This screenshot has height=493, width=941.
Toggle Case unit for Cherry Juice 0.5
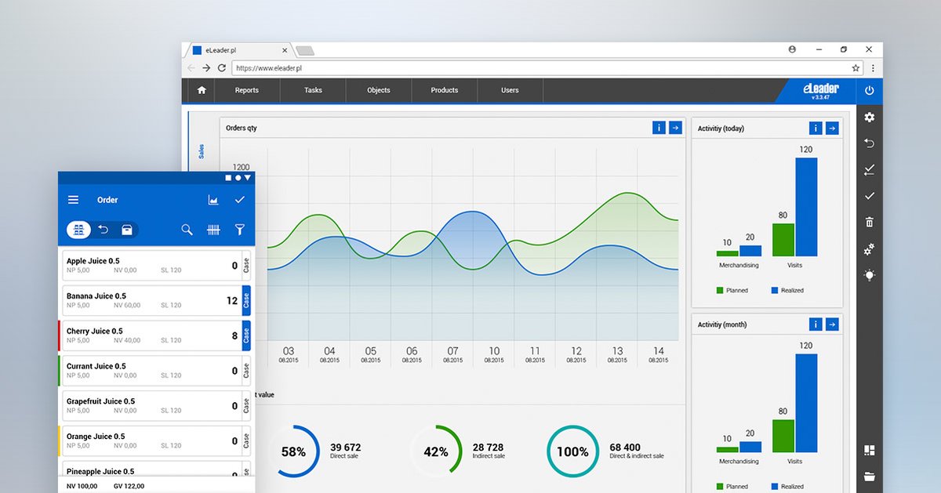tap(246, 335)
